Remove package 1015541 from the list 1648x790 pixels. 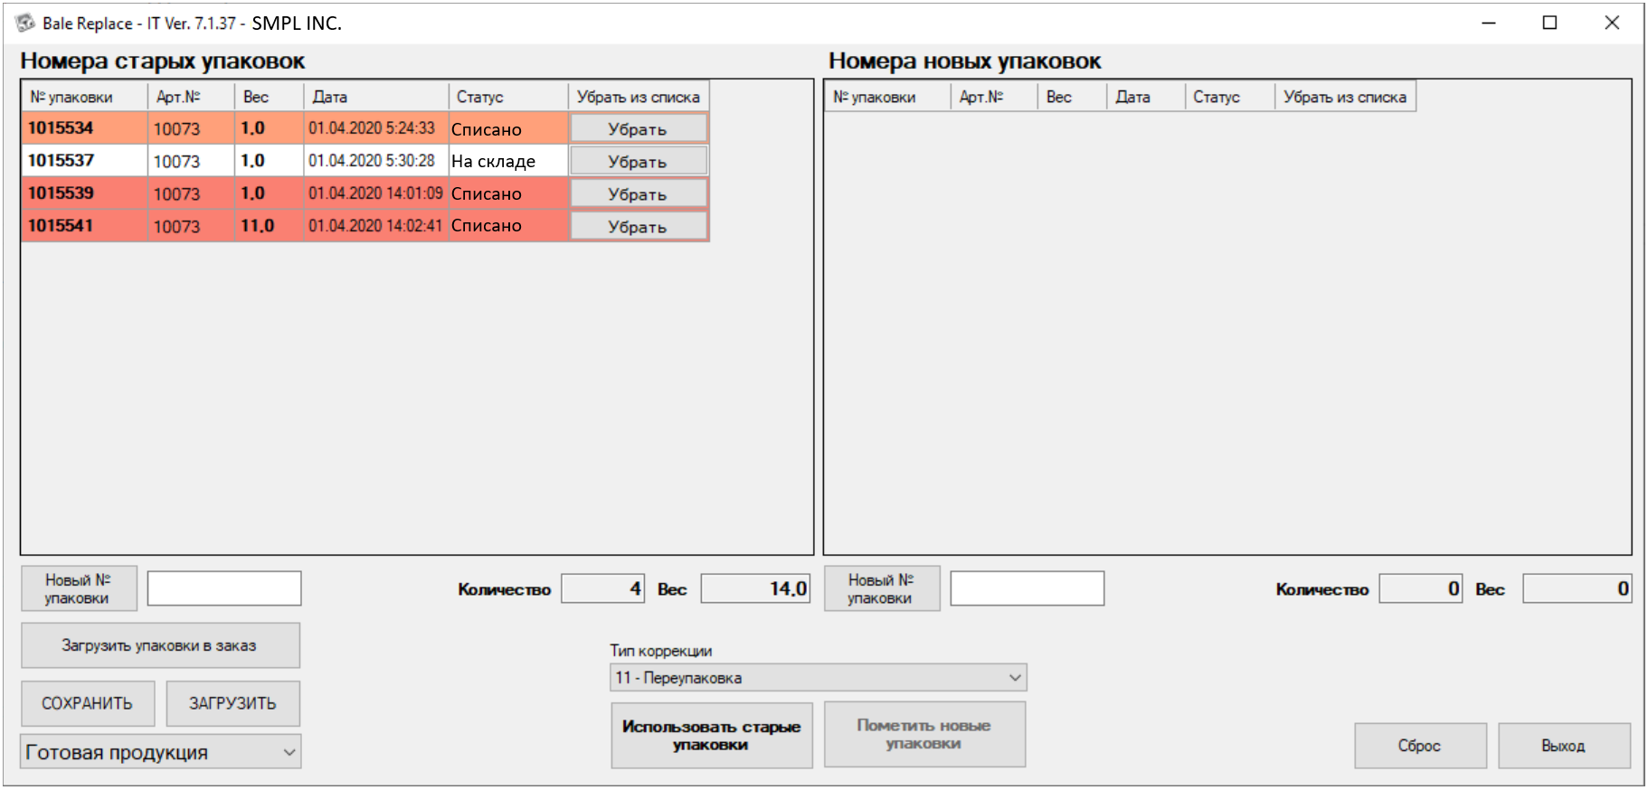click(637, 227)
